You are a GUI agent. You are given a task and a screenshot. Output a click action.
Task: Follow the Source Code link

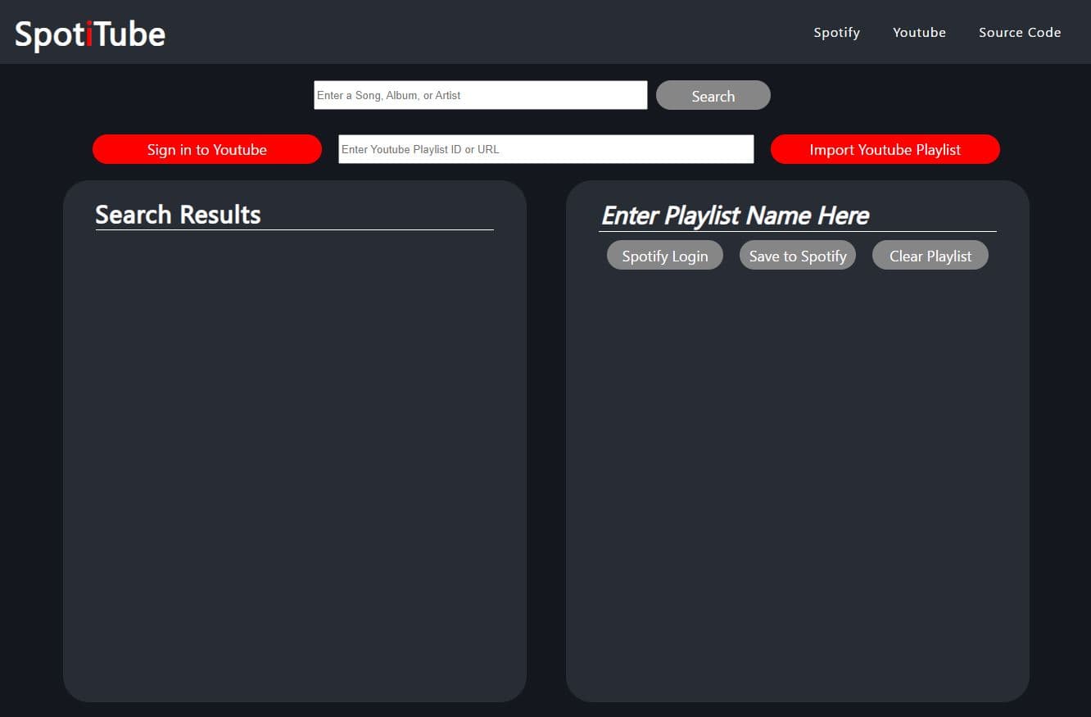[x=1020, y=33]
